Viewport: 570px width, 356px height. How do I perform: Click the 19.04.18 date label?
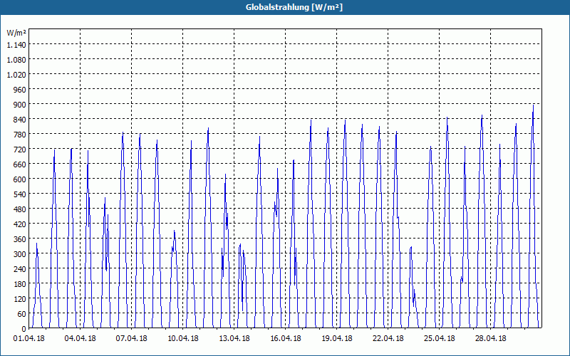[336, 339]
